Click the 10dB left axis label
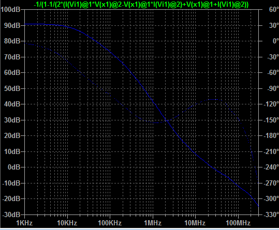The width and height of the screenshot is (279, 230). 12,151
